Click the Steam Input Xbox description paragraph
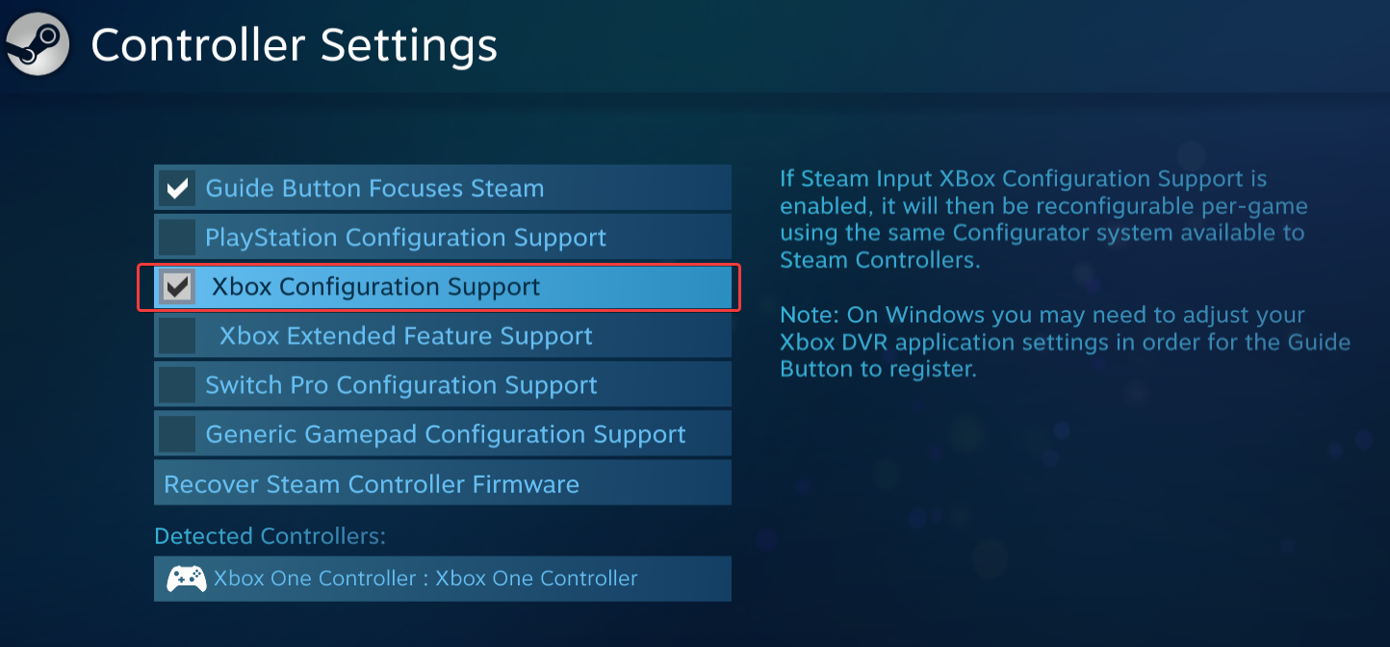This screenshot has width=1390, height=647. point(1043,220)
